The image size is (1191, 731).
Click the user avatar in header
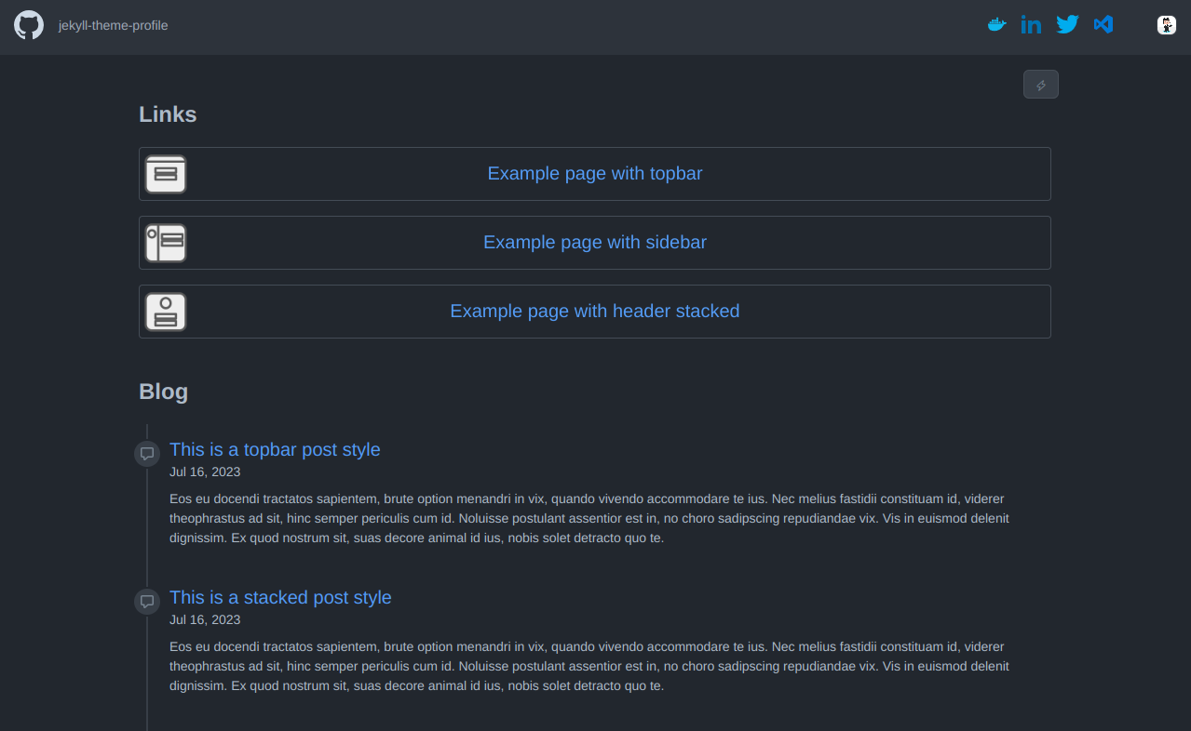point(1166,25)
